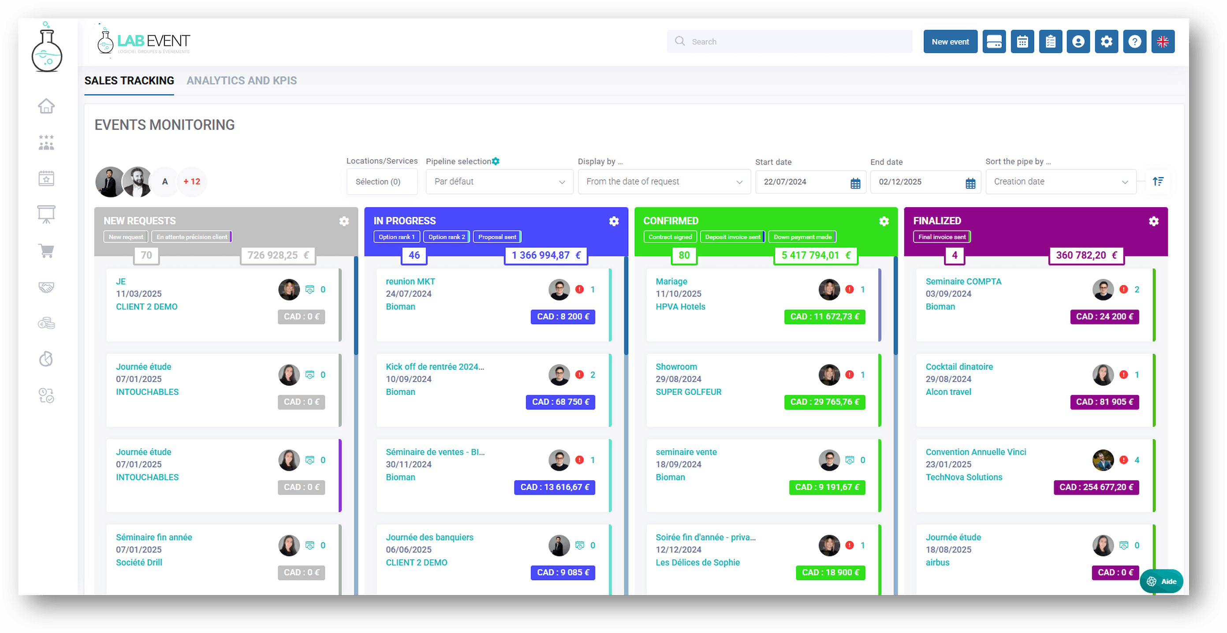Screen dimensions: 1227x633
Task: Expand the 'Par défaut' pipeline dropdown
Action: tap(499, 182)
